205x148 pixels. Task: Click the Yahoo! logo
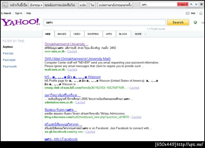click(x=20, y=22)
